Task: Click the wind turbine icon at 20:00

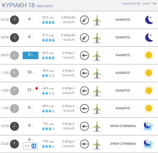Action: click(97, 126)
